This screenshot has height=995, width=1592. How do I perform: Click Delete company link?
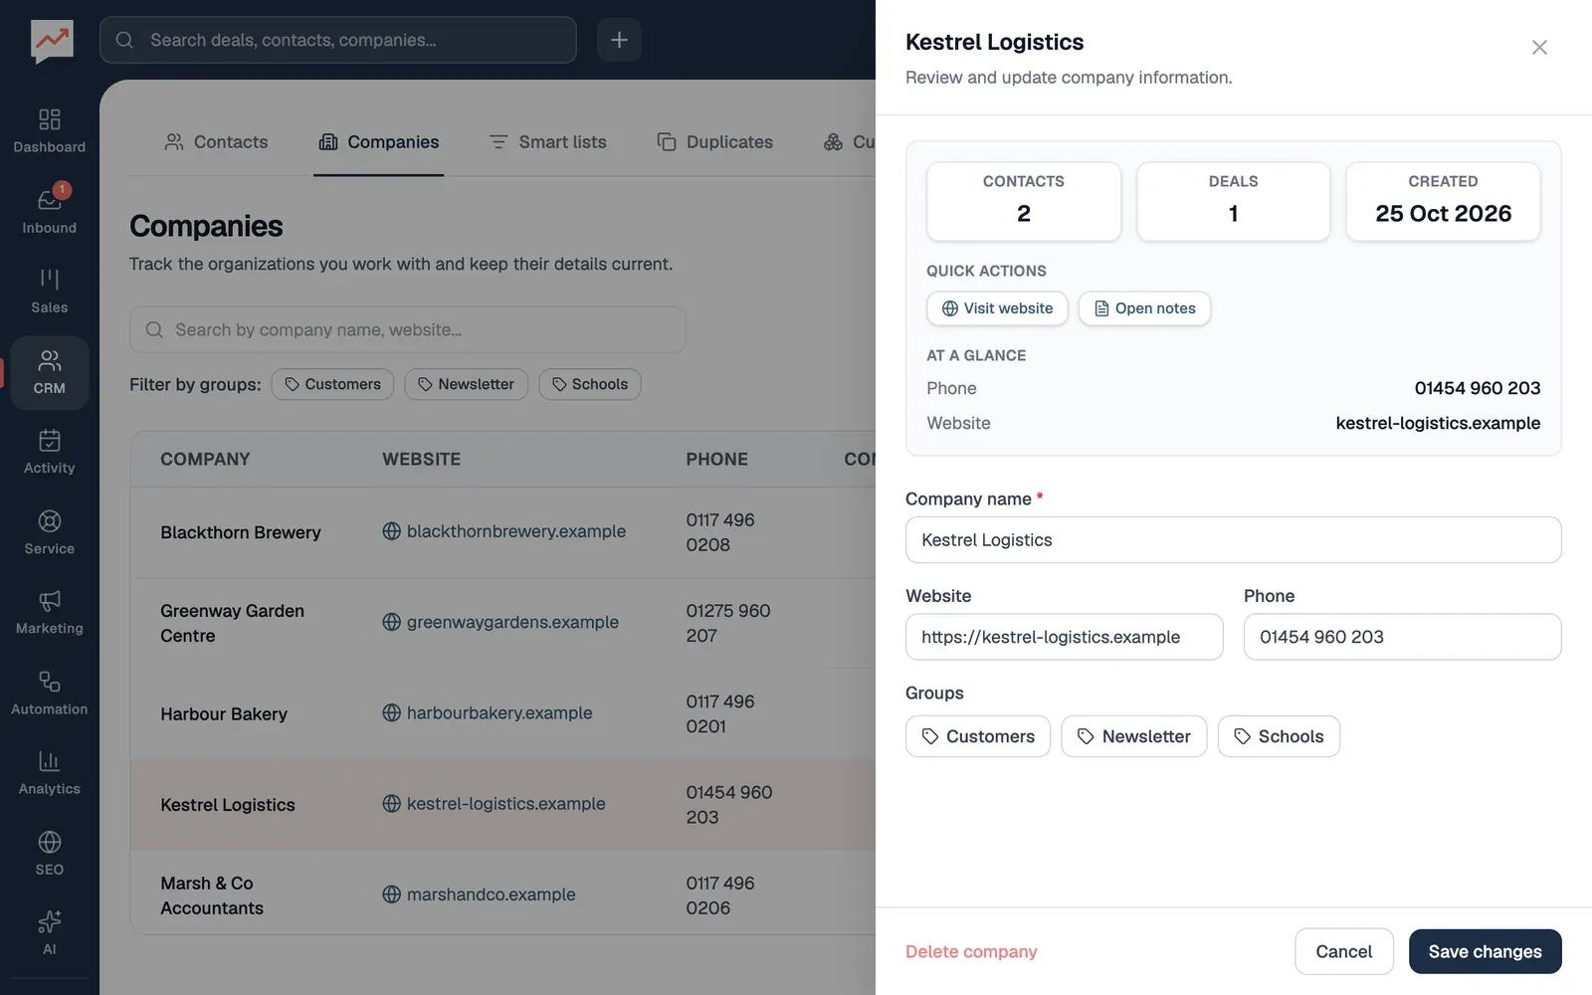click(x=971, y=951)
